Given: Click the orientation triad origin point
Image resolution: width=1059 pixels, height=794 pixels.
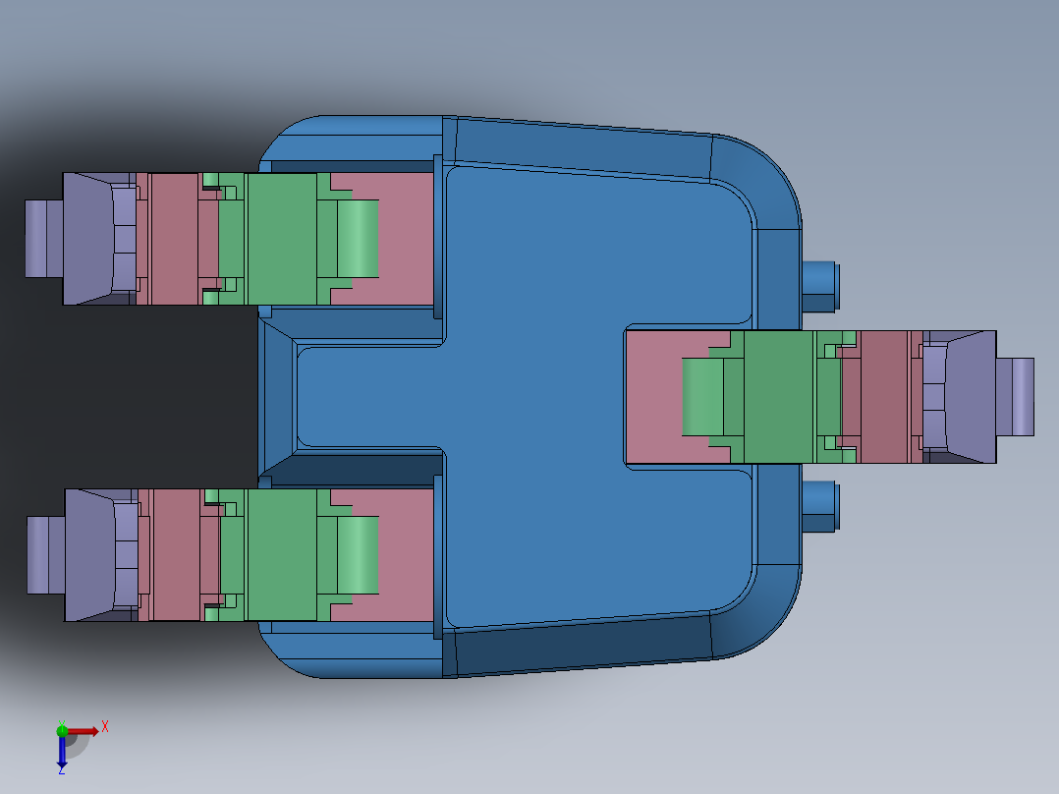Looking at the screenshot, I should [62, 731].
